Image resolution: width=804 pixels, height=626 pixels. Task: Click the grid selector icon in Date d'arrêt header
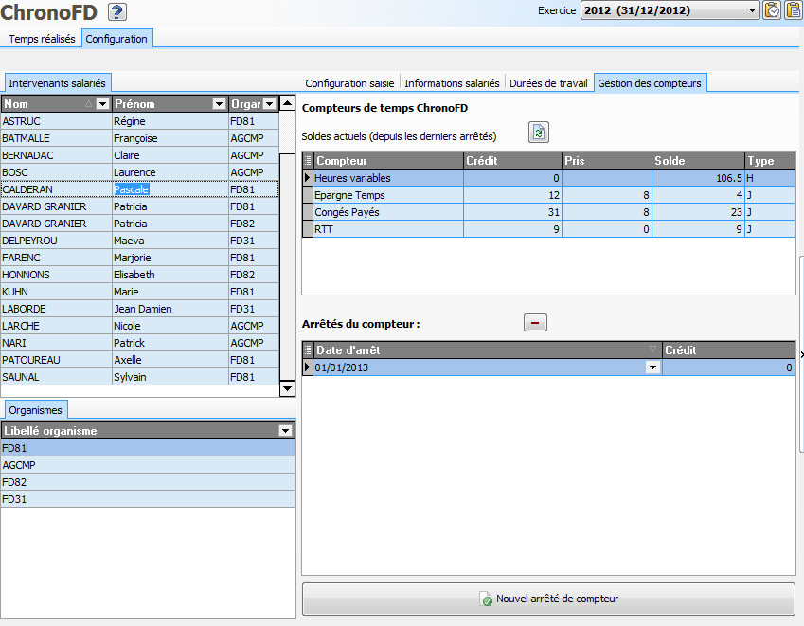point(308,350)
